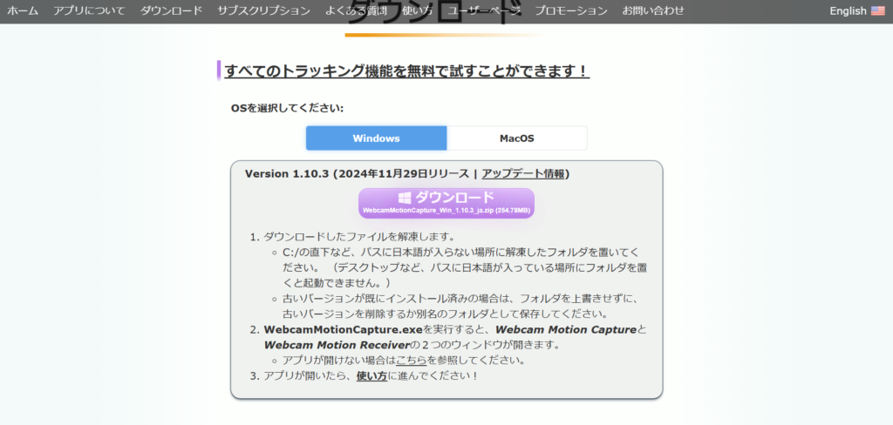The image size is (893, 425).
Task: Open ユーザーページ menu item
Action: (x=483, y=10)
